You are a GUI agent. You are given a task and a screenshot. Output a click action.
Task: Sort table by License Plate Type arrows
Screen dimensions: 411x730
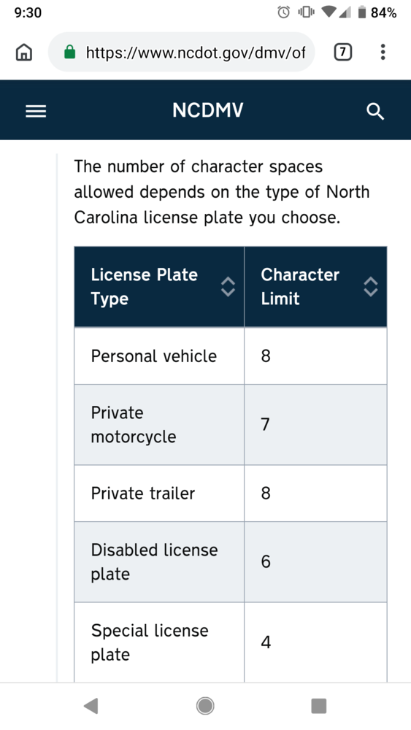click(x=228, y=286)
